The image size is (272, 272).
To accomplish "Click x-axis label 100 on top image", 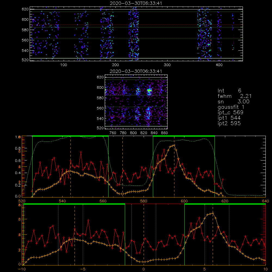I will pyautogui.click(x=64, y=65).
